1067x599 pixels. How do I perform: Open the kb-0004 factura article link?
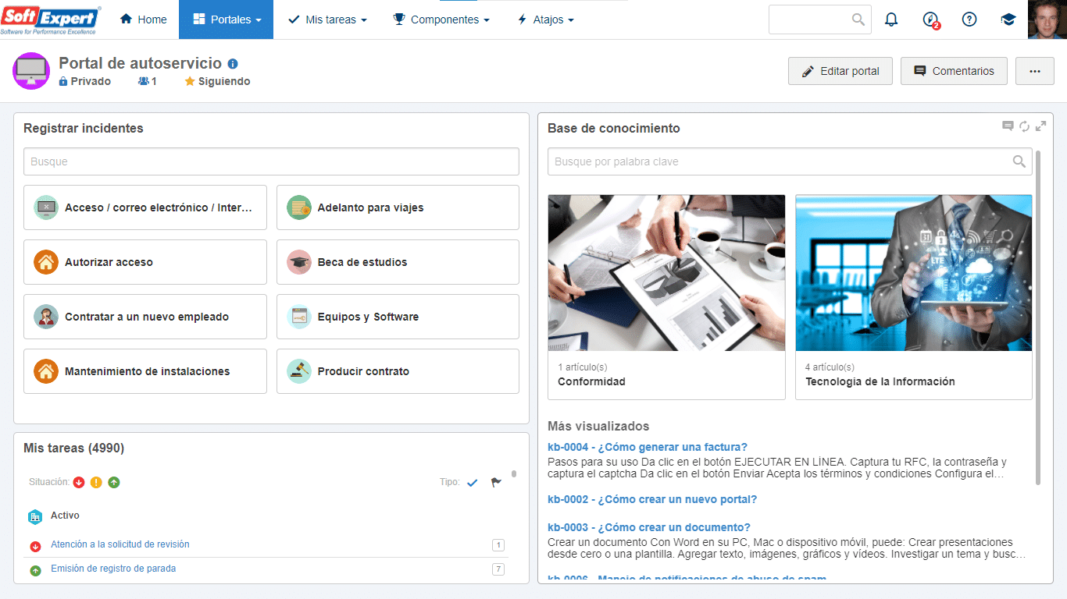pyautogui.click(x=648, y=447)
